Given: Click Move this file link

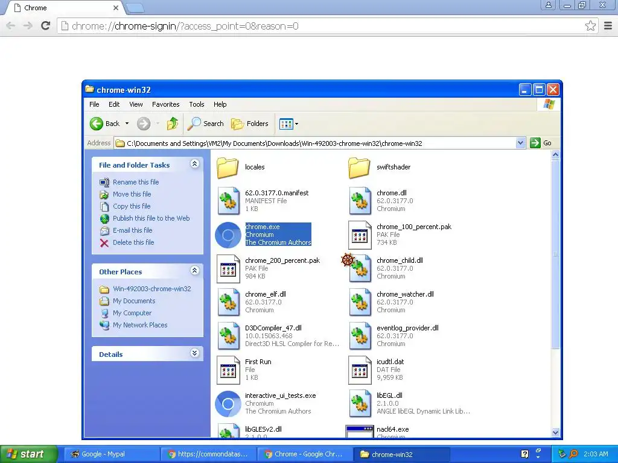Looking at the screenshot, I should coord(132,194).
